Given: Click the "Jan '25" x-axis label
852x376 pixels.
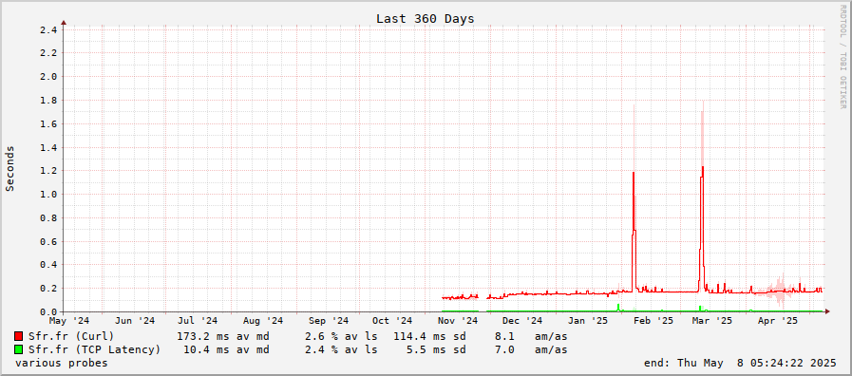Looking at the screenshot, I should pyautogui.click(x=589, y=321).
